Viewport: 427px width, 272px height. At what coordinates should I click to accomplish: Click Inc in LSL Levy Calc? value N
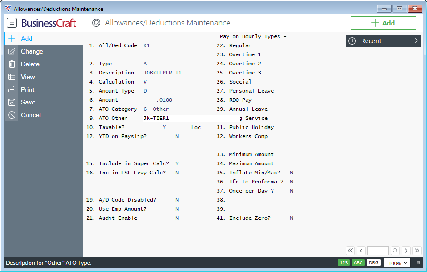177,173
